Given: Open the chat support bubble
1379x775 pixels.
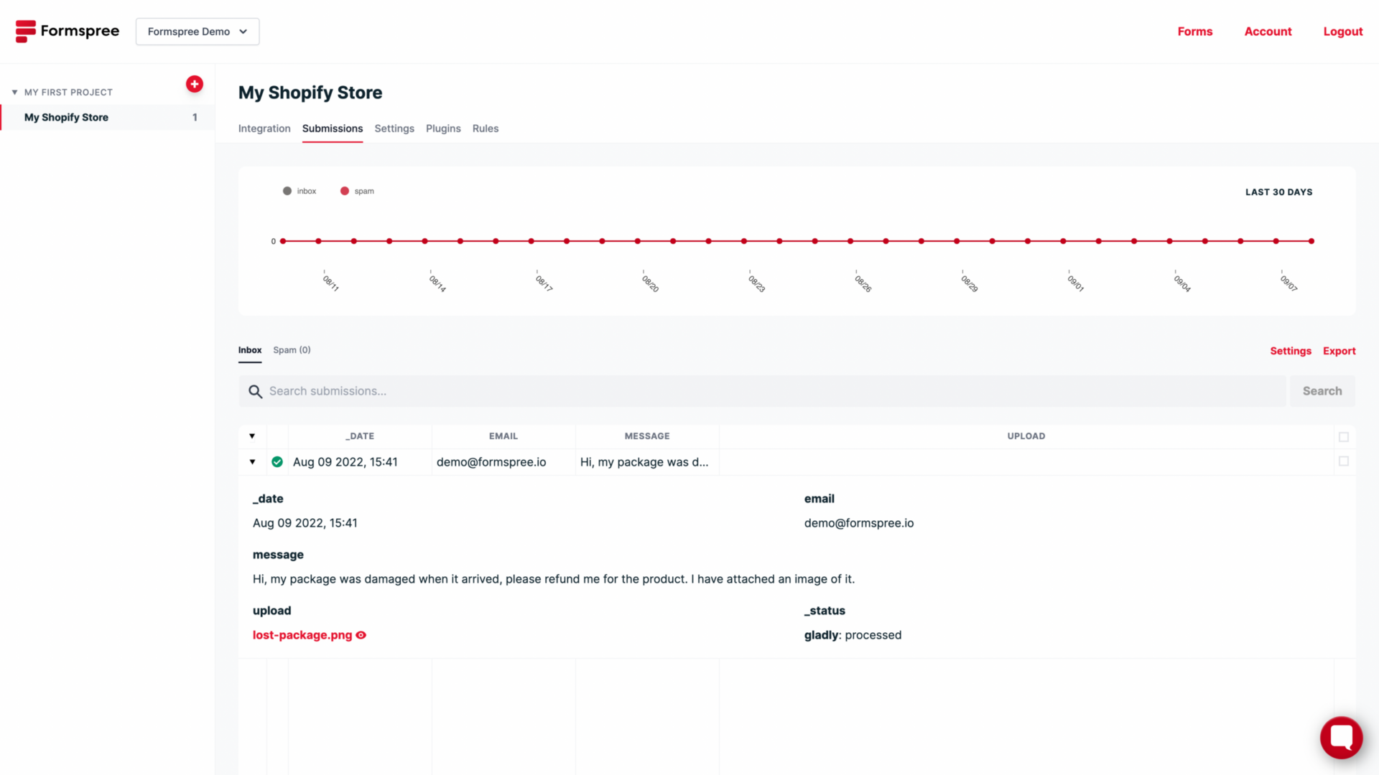Looking at the screenshot, I should (1340, 737).
